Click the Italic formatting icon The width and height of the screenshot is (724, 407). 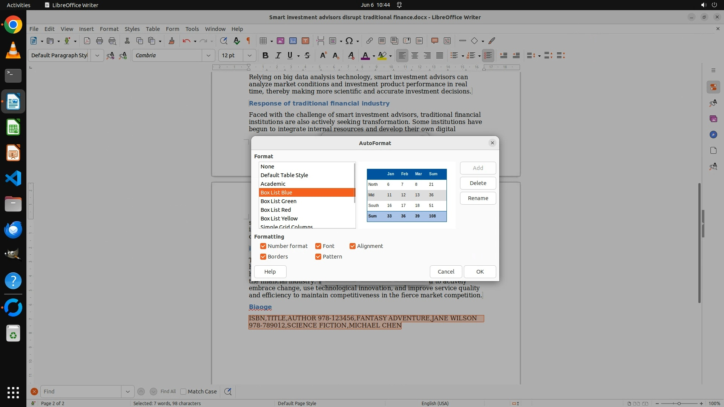[278, 55]
